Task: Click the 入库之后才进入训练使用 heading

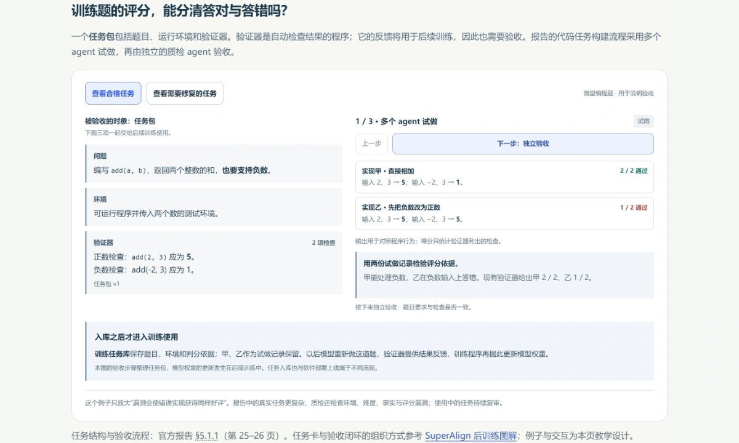Action: pos(137,337)
